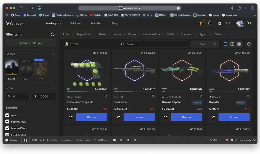260x154 pixels.
Task: Click the minimum price field 0
Action: tap(17, 96)
